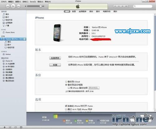Open 影片 under the iPhone device

coord(8,45)
